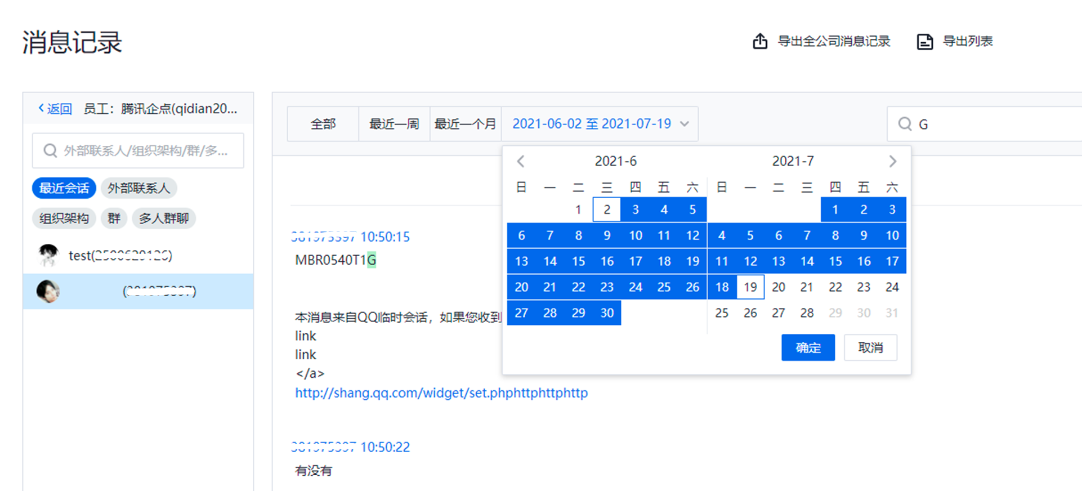
Task: Toggle the 外部联系人 filter chip
Action: [x=138, y=188]
